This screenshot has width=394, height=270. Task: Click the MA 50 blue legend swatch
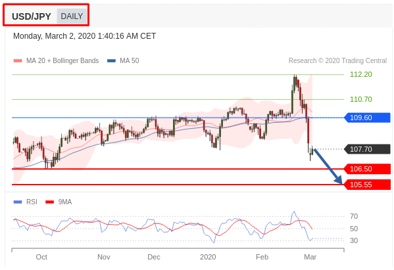[x=111, y=60]
